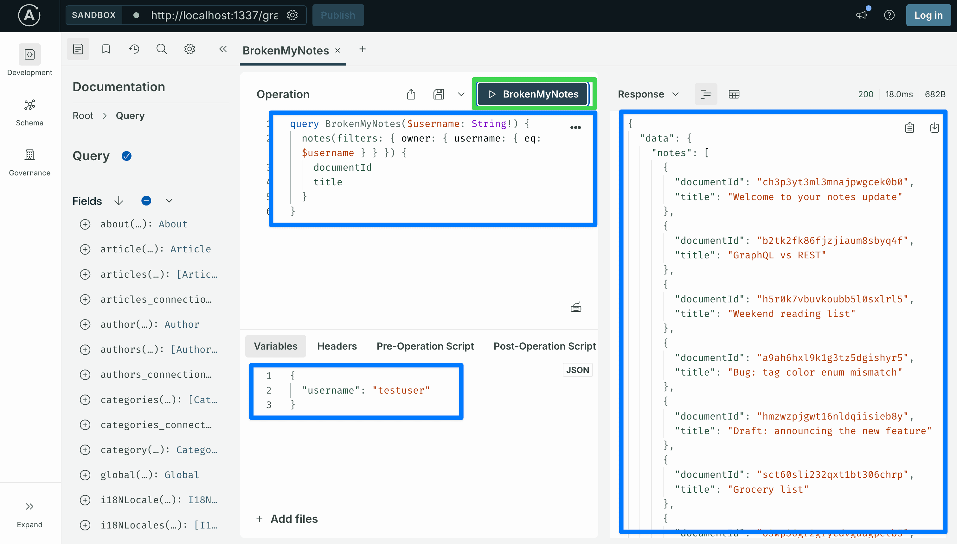Deselect all fields with the blue minus circle
This screenshot has width=957, height=544.
146,201
